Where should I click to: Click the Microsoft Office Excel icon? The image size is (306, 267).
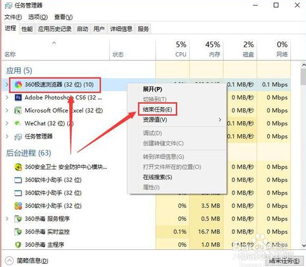(x=18, y=110)
